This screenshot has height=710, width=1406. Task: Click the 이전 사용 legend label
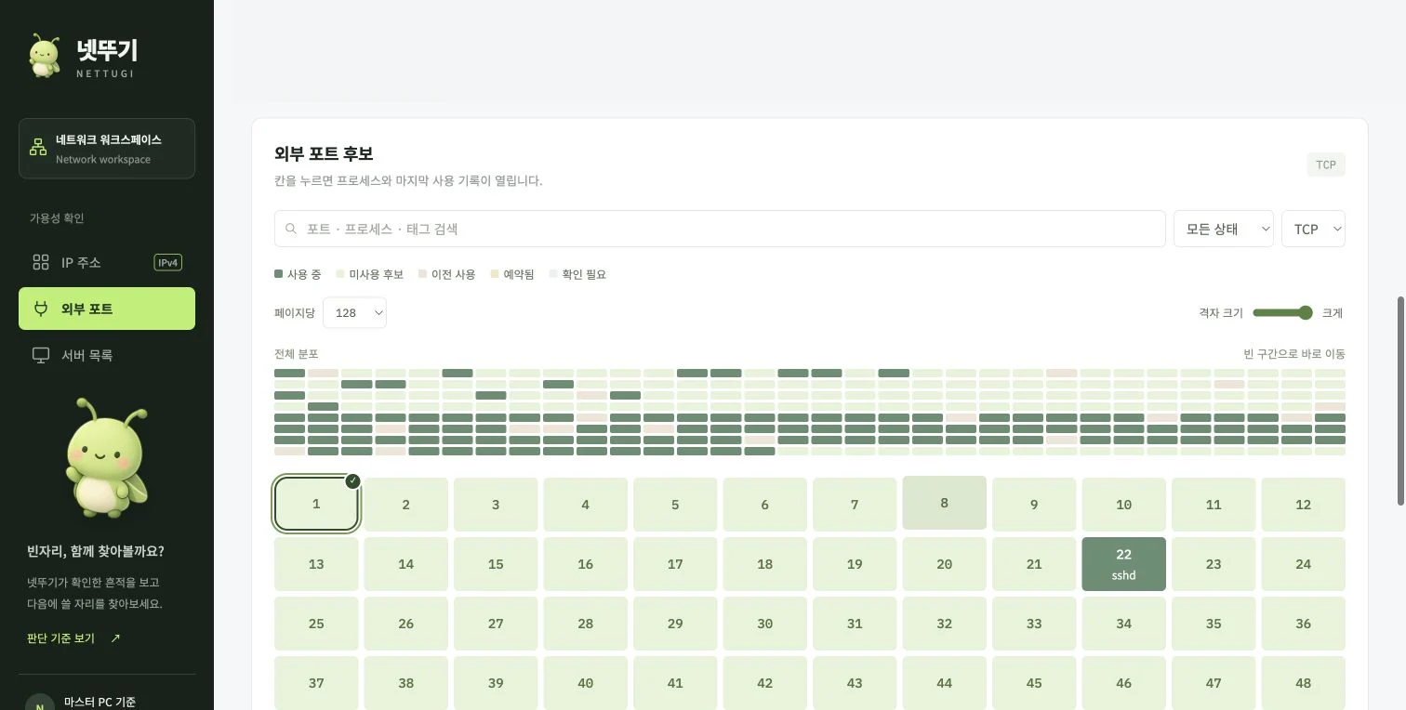pyautogui.click(x=453, y=274)
